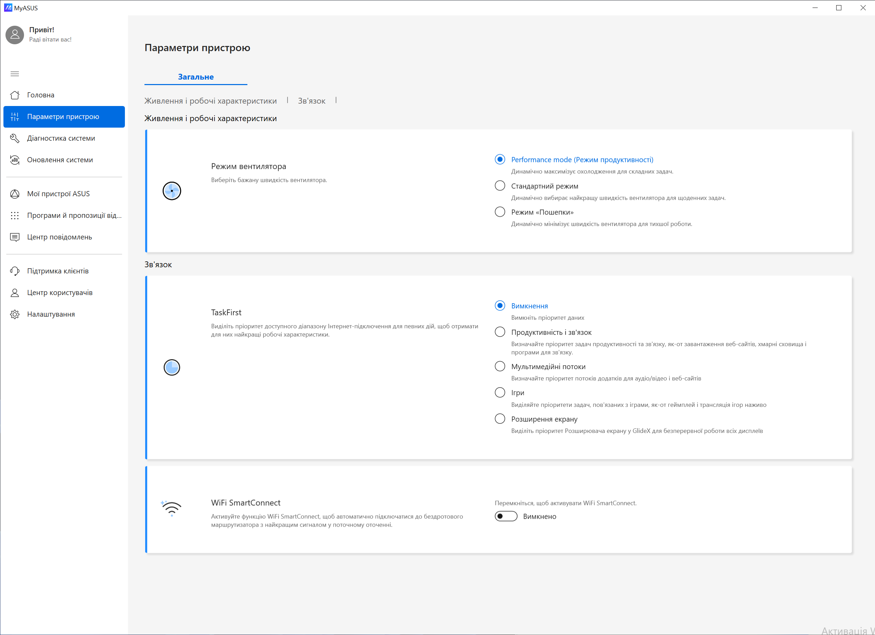
Task: Select TaskFirst Вимкнення option
Action: coord(500,306)
